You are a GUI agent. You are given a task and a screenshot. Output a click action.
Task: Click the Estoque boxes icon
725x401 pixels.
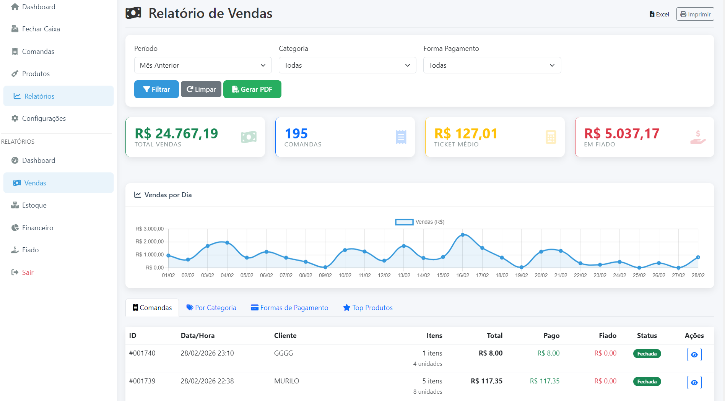coord(15,205)
